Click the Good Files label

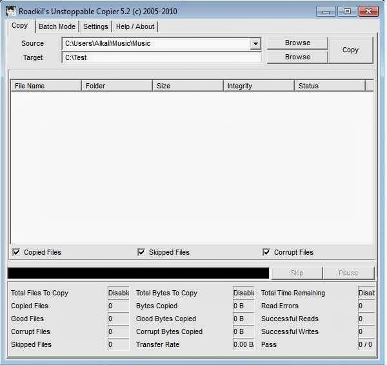tap(27, 319)
